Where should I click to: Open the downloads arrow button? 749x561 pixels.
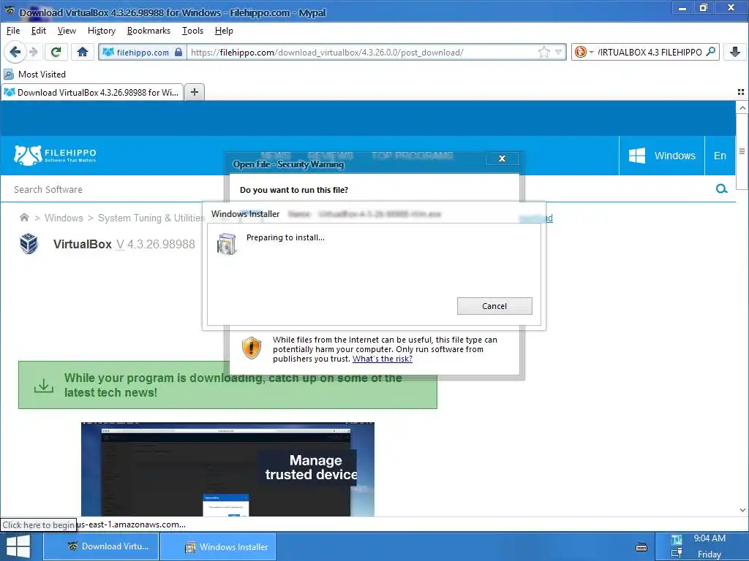[734, 52]
